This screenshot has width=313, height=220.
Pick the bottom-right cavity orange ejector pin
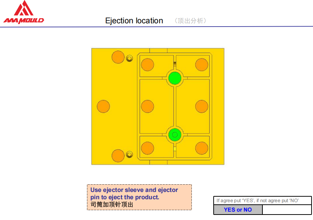pyautogui.click(x=202, y=148)
